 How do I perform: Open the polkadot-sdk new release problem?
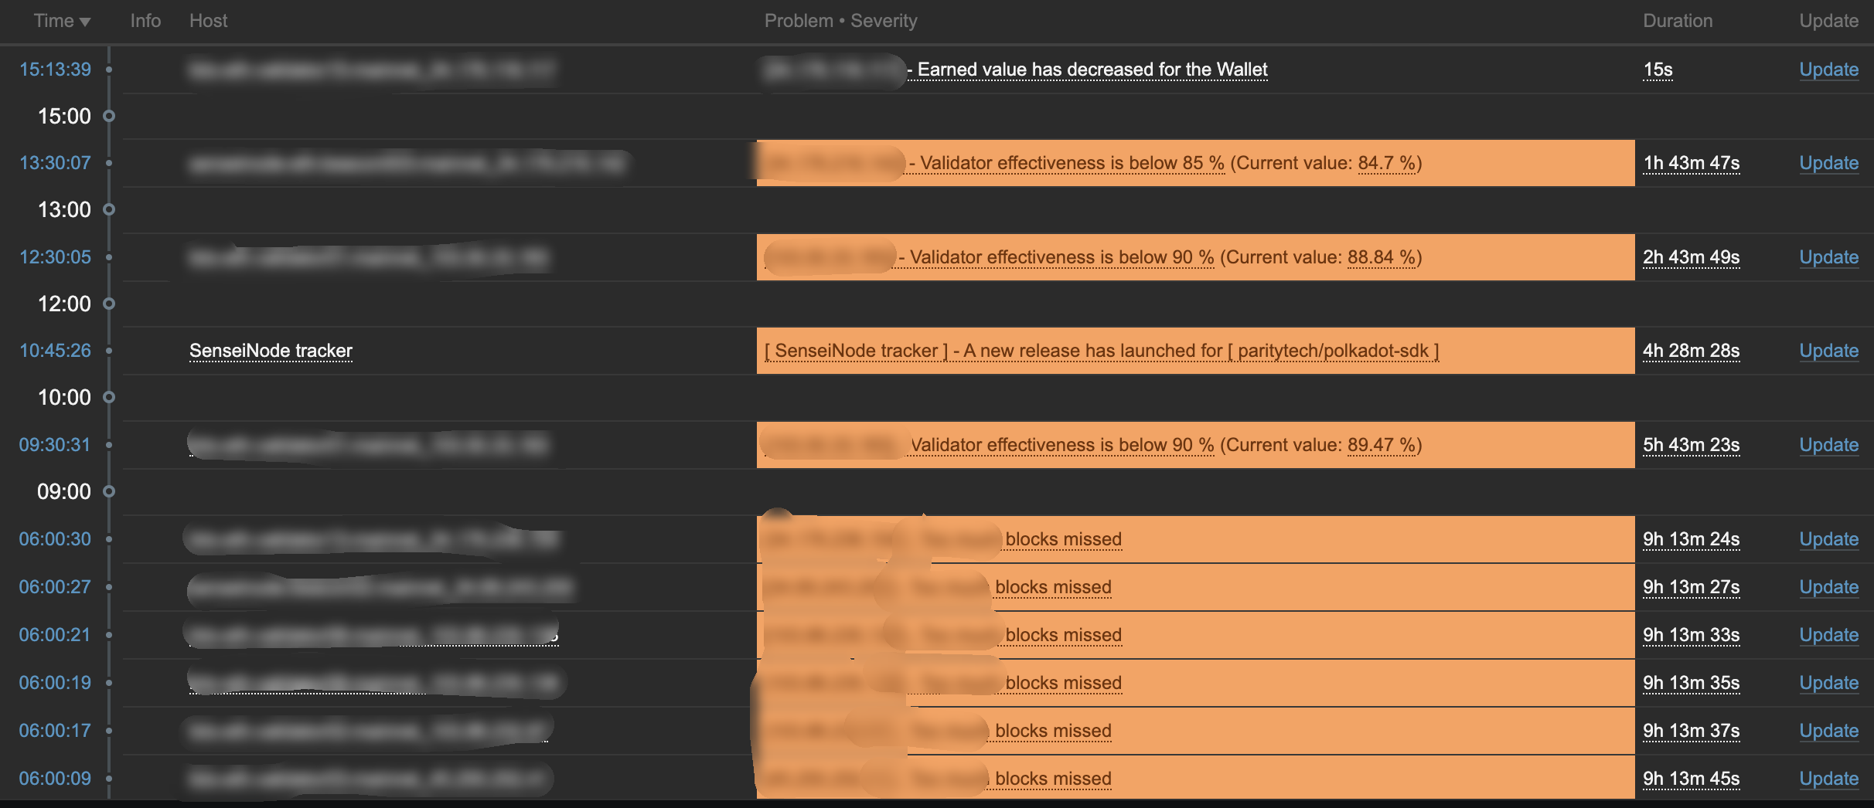pos(1101,351)
